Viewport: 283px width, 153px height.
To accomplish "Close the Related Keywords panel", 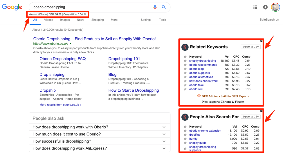I will [x=261, y=41].
